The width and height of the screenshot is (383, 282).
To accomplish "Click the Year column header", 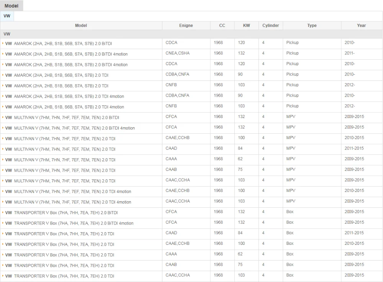I will point(362,25).
